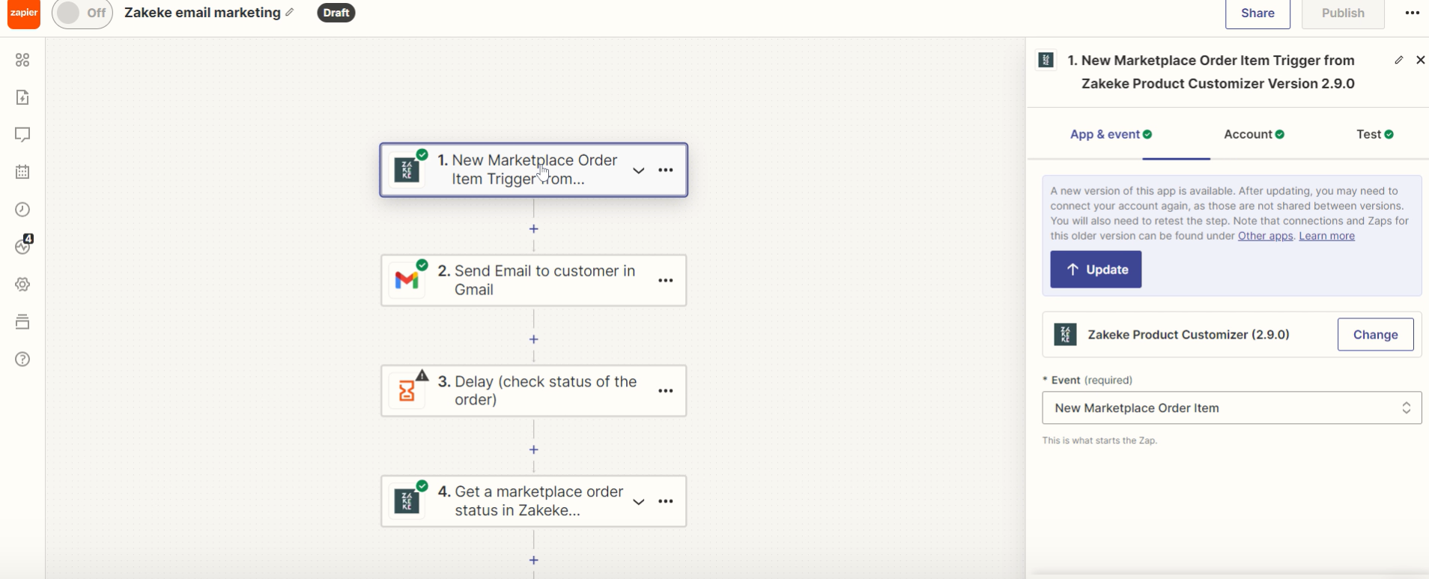Open the top-right more options menu
Screen dimensions: 1429x579
coord(1412,13)
